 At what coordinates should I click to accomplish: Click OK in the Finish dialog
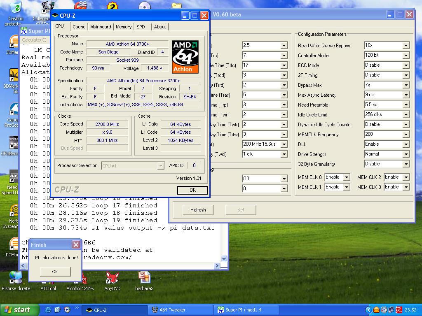pos(55,272)
